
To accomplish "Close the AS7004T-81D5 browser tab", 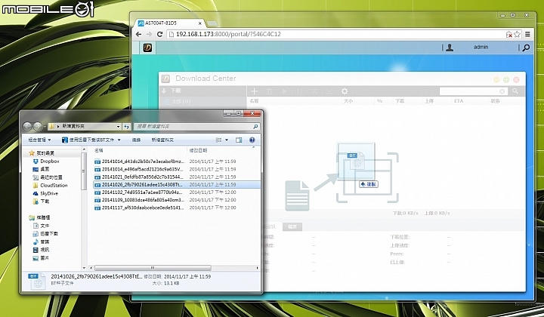I will 200,23.
